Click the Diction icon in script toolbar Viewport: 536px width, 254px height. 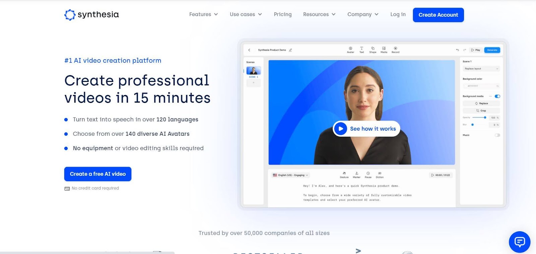coord(380,175)
